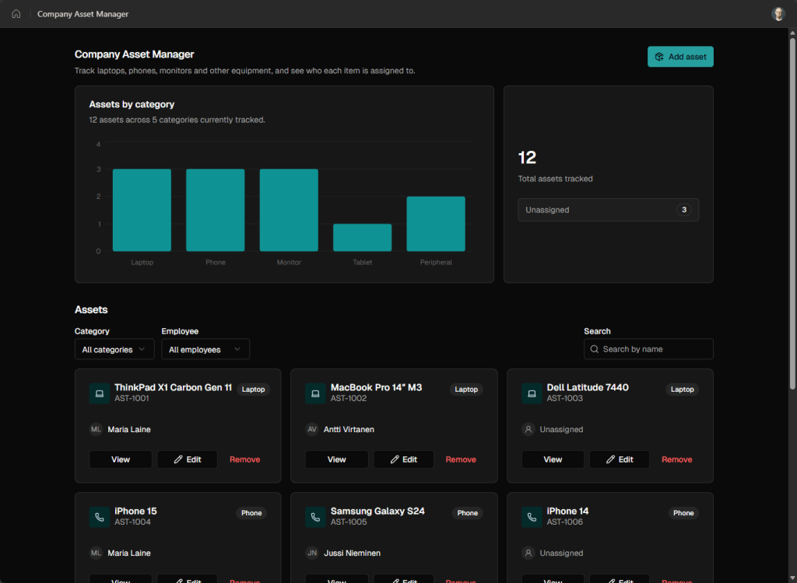Image resolution: width=797 pixels, height=583 pixels.
Task: Click the ML avatar on the ThinkPad card
Action: [96, 429]
